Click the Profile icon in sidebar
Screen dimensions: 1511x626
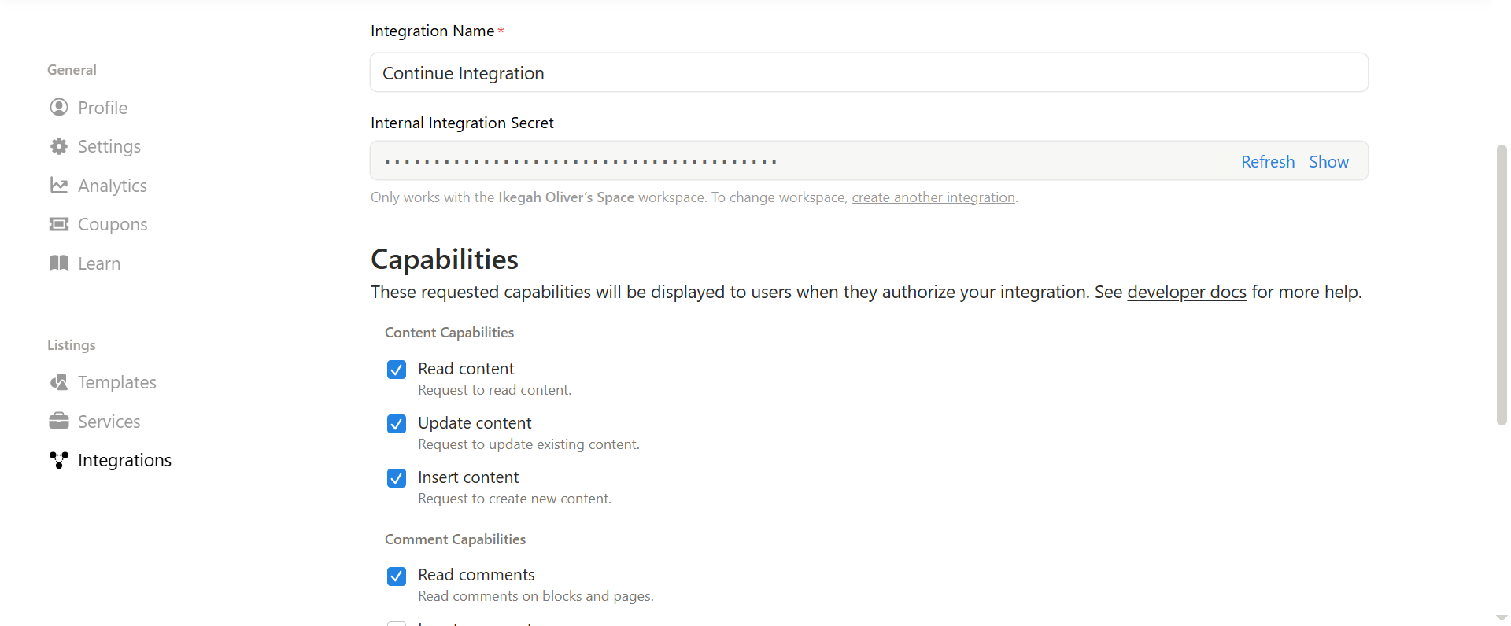point(59,107)
